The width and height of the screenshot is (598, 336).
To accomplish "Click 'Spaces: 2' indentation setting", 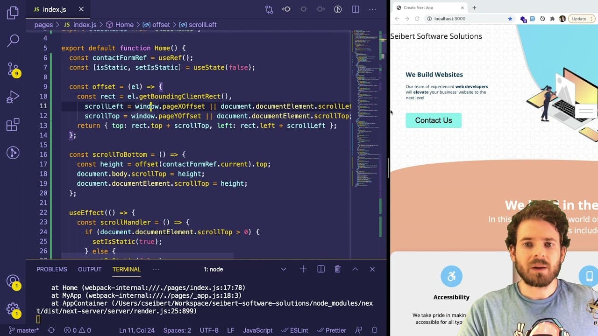I will pos(177,330).
